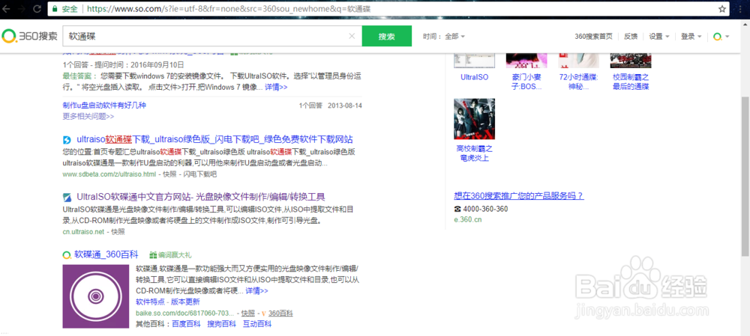Click 72小时通碟:神秘... sidebar link
Screen dimensions: 750x336
click(579, 82)
